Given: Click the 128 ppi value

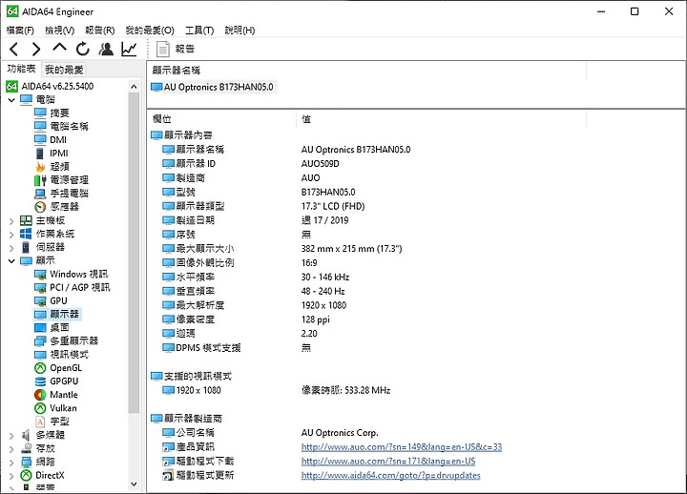Looking at the screenshot, I should (x=316, y=319).
